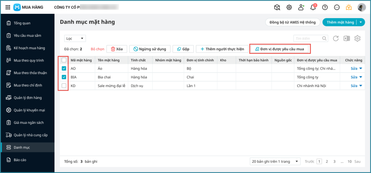Uncheck the BIA item checkbox

(x=64, y=77)
